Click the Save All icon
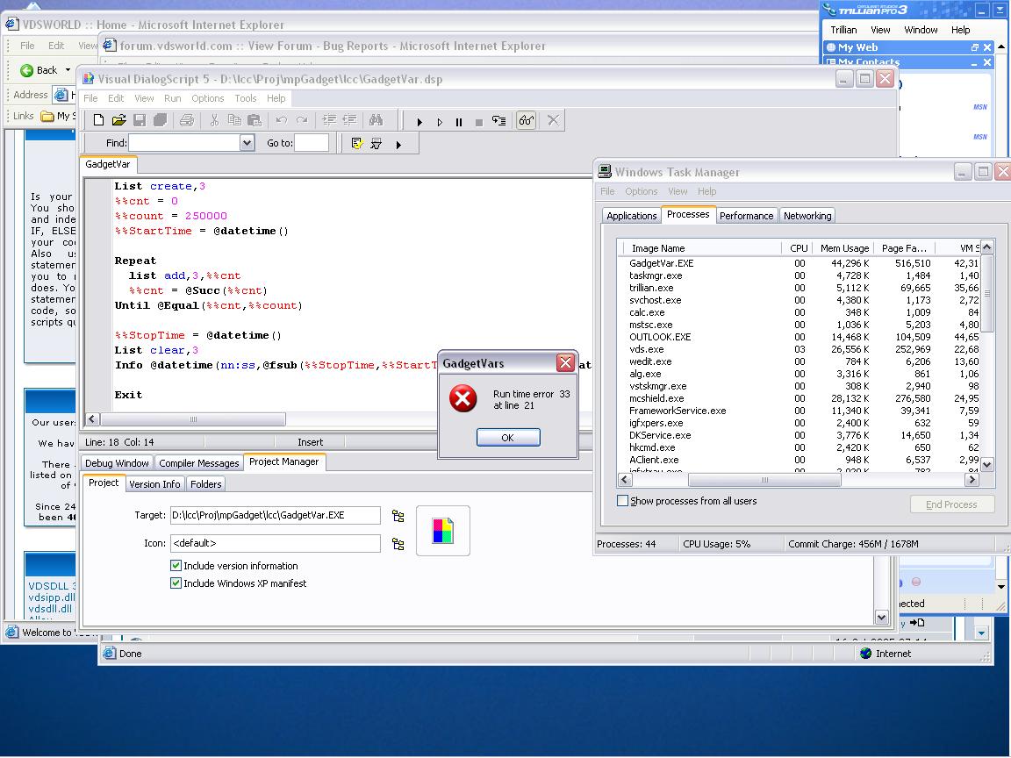The width and height of the screenshot is (1011, 758). coord(160,120)
